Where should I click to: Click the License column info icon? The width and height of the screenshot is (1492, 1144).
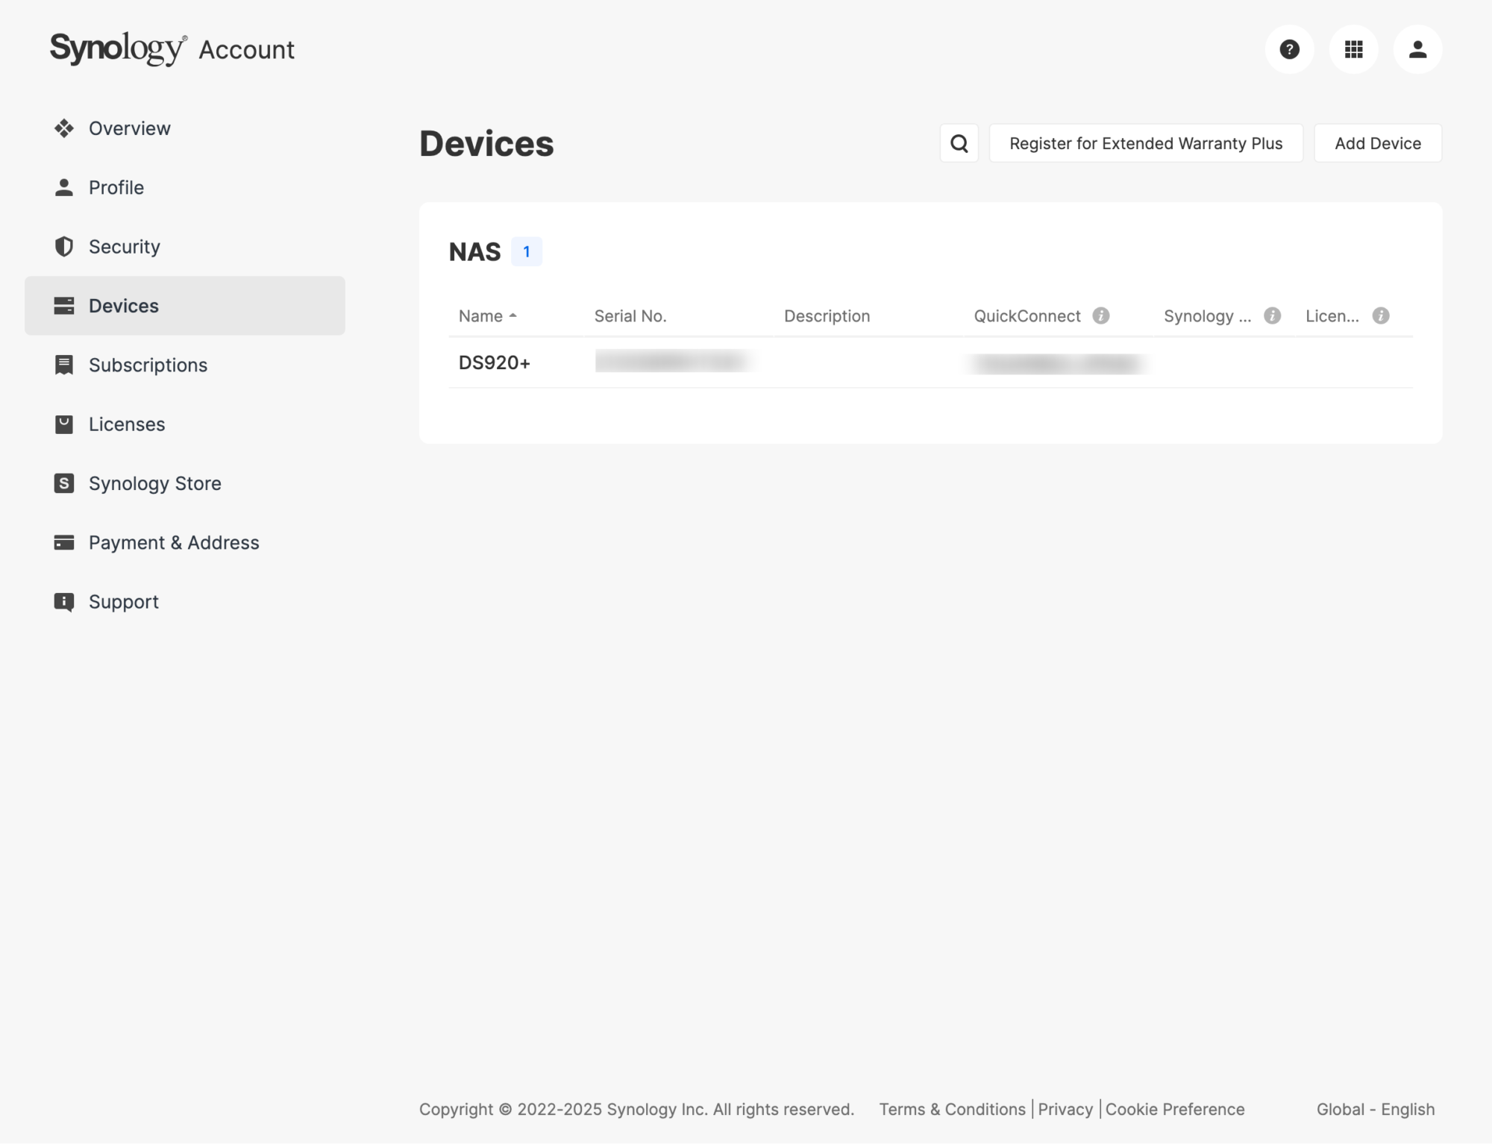coord(1381,315)
